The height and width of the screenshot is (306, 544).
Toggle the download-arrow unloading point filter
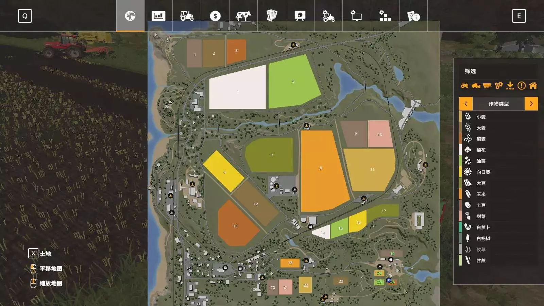pos(510,85)
